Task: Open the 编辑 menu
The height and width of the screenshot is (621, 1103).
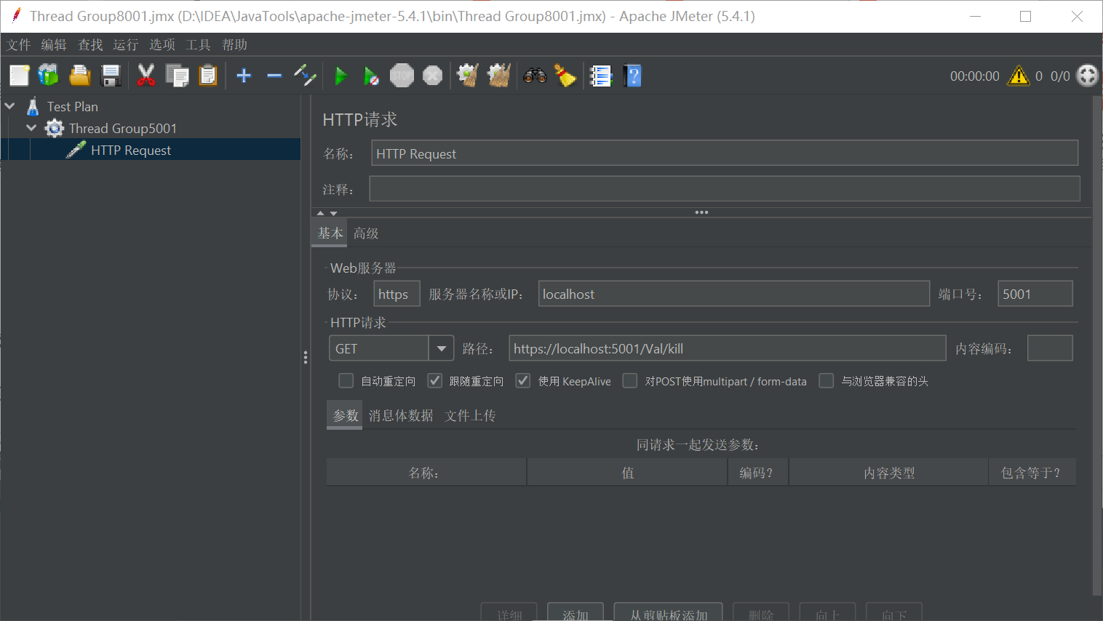Action: (54, 45)
